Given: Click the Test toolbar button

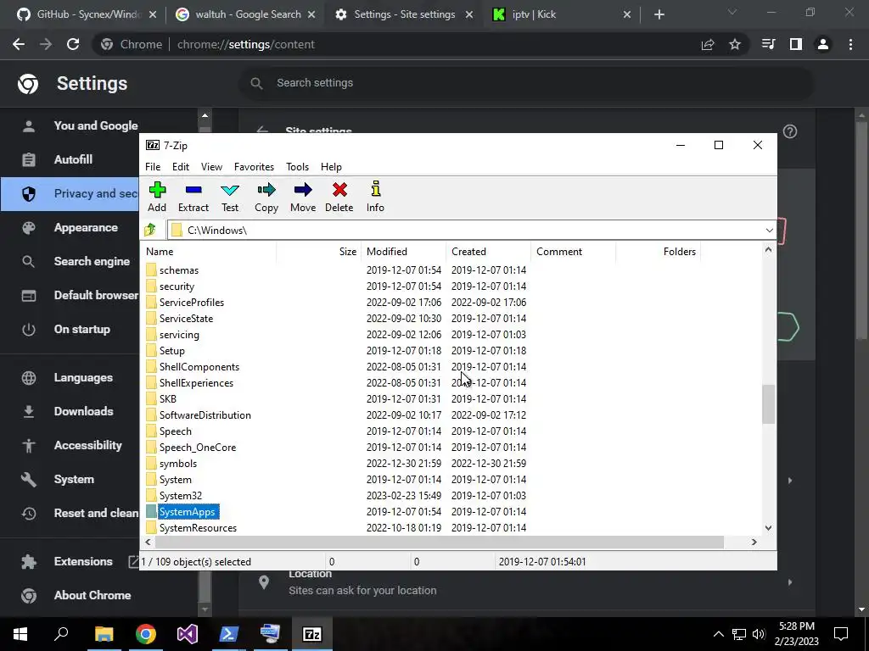Looking at the screenshot, I should tap(230, 197).
